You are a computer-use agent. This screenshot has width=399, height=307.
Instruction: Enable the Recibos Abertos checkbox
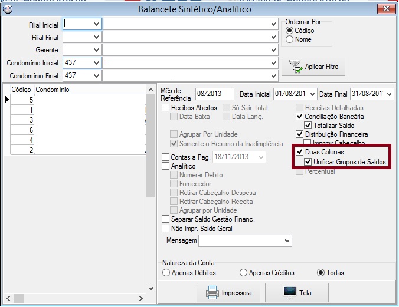tap(166, 108)
